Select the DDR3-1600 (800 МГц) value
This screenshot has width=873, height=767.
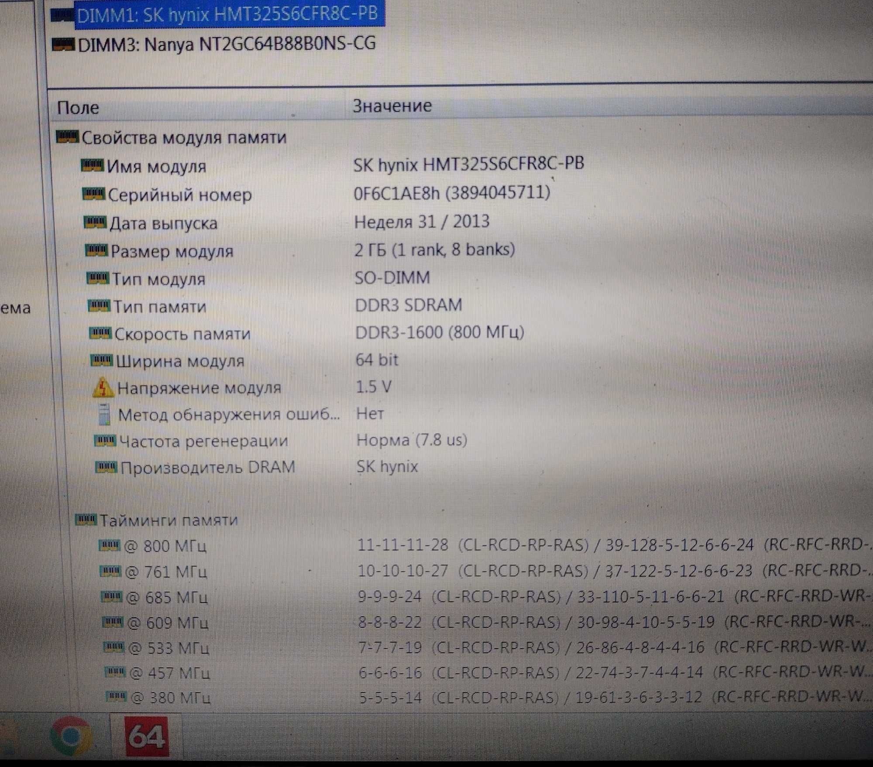tap(440, 332)
